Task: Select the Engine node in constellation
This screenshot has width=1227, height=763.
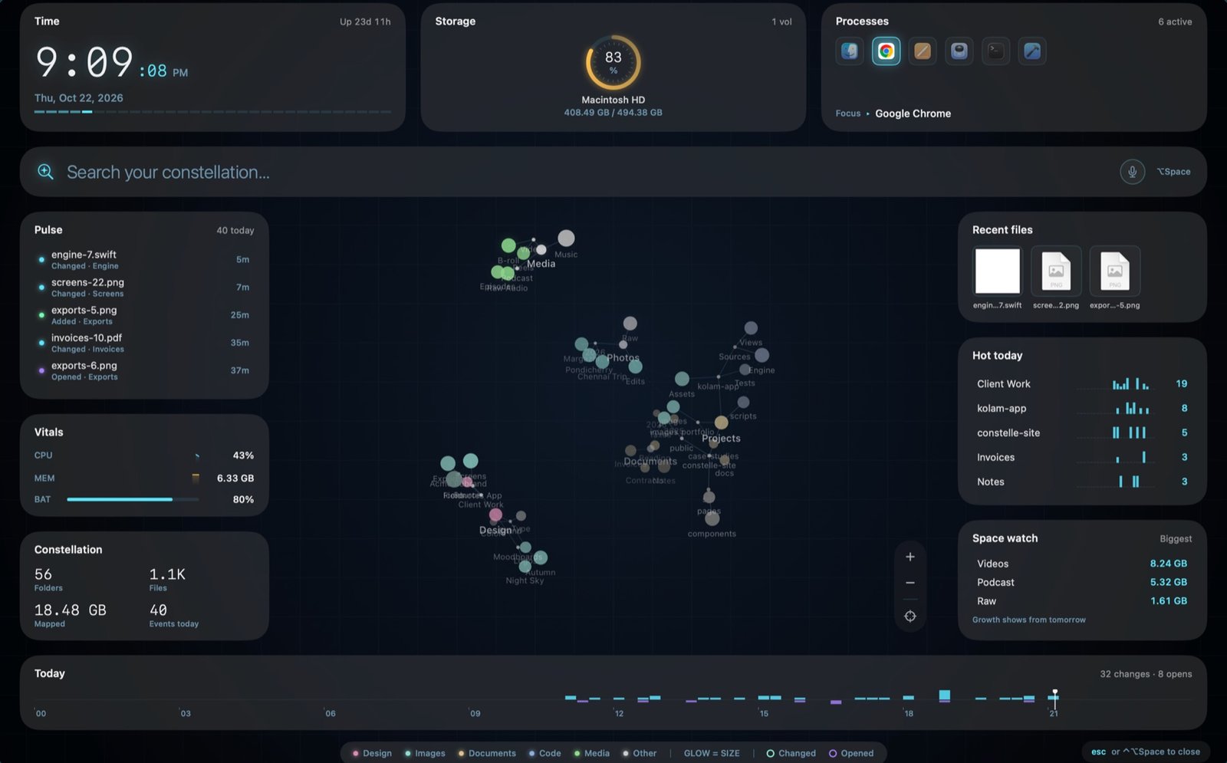Action: pos(762,355)
